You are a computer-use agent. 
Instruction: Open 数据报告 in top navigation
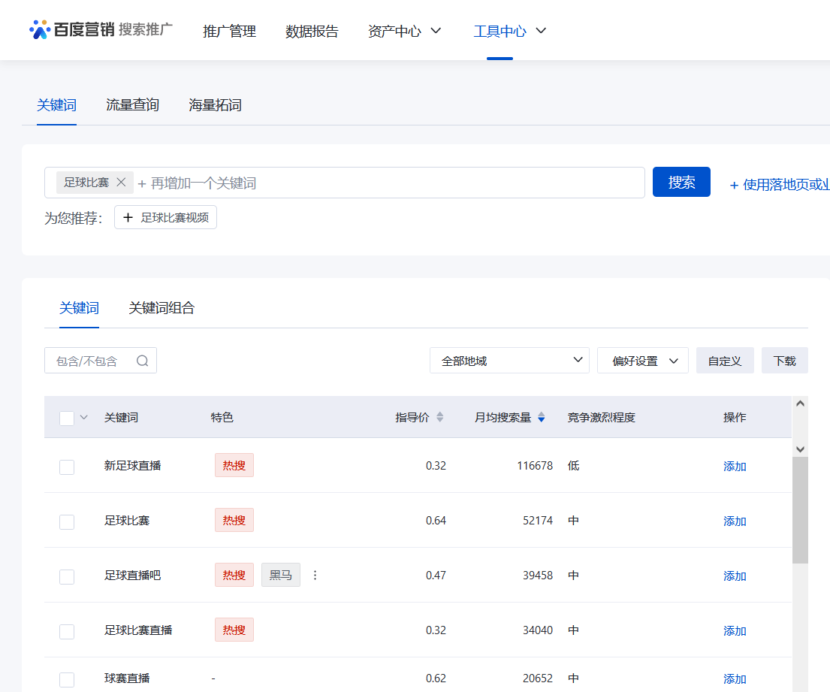coord(312,32)
